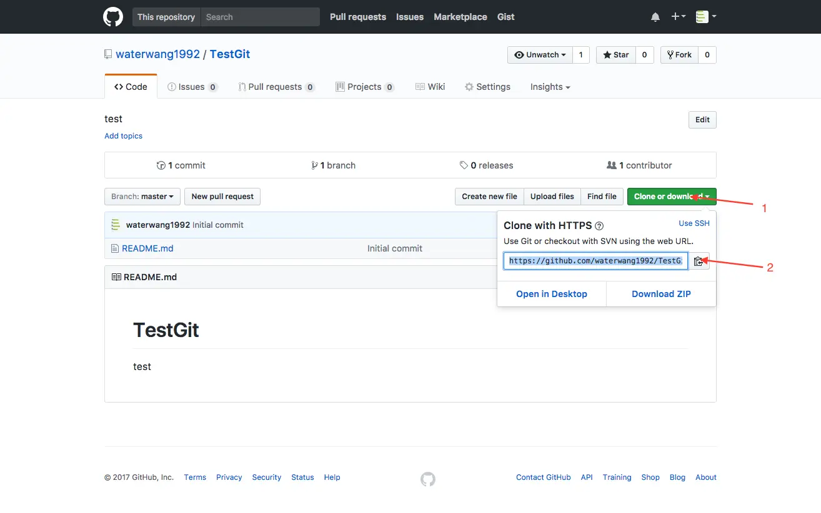
Task: Click the forks count 0
Action: point(707,55)
